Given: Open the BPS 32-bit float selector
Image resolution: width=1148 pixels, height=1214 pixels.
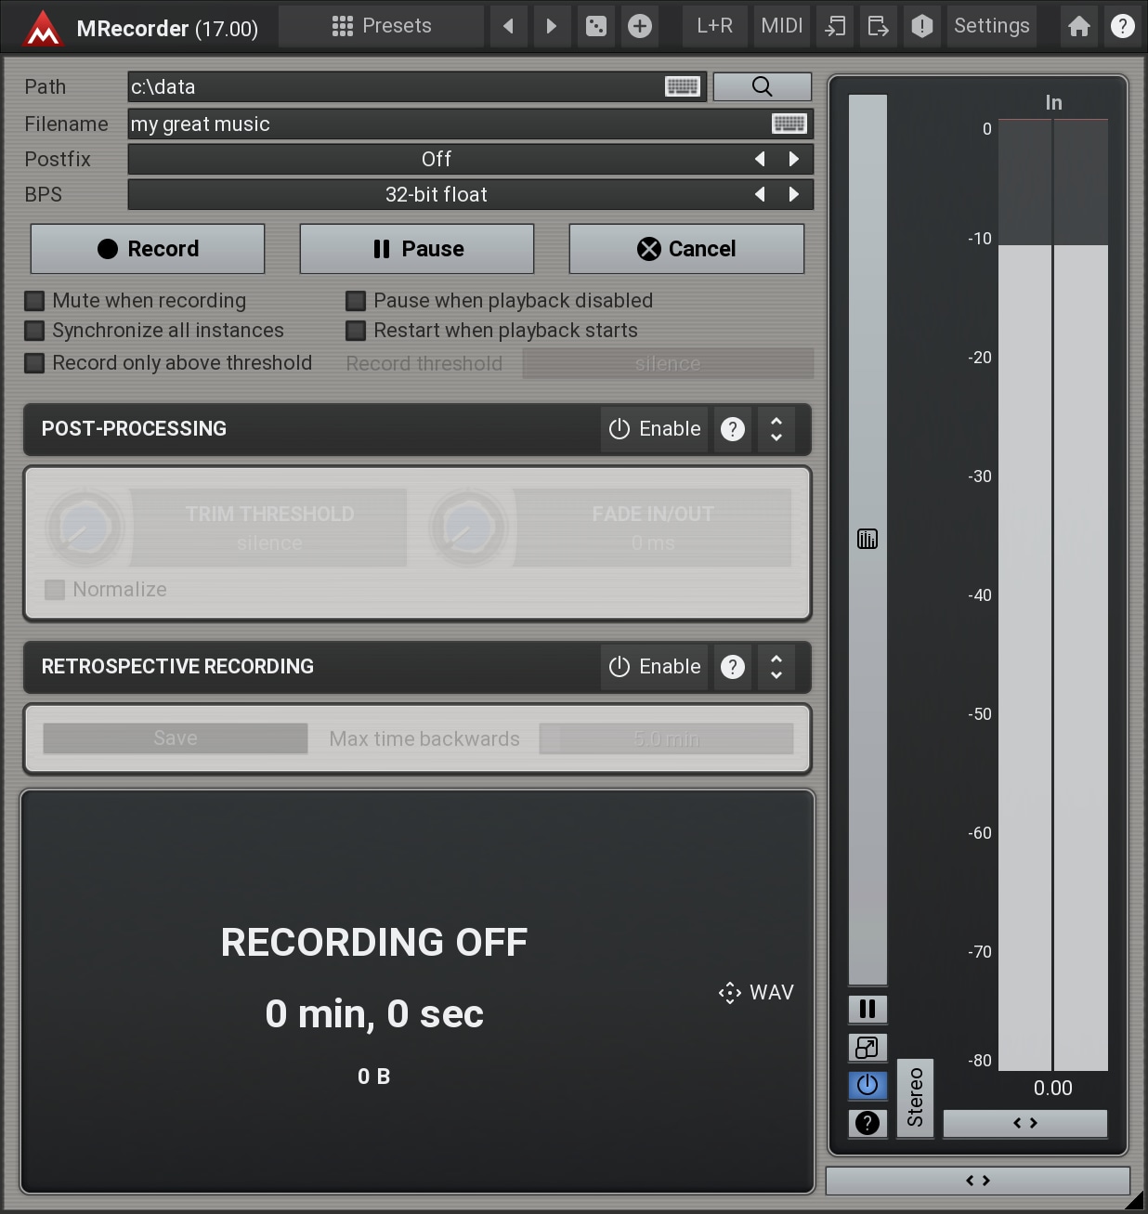Looking at the screenshot, I should (x=437, y=195).
